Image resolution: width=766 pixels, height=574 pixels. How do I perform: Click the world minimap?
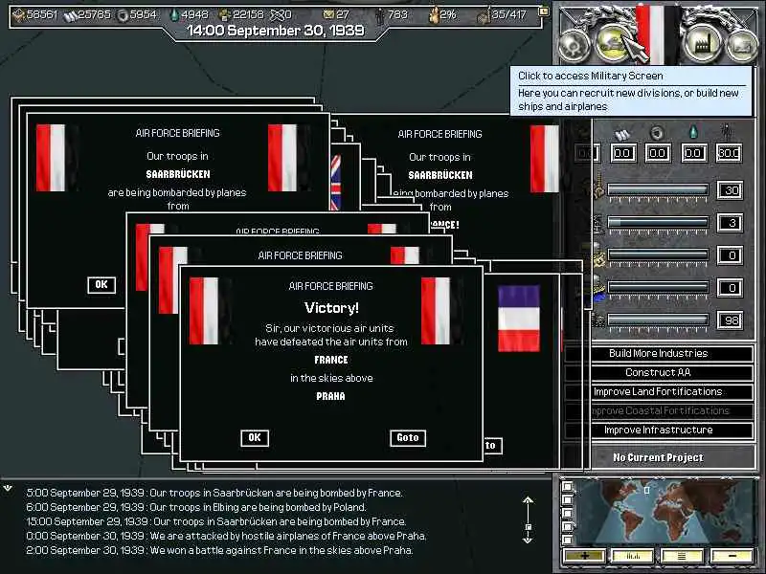pos(665,513)
